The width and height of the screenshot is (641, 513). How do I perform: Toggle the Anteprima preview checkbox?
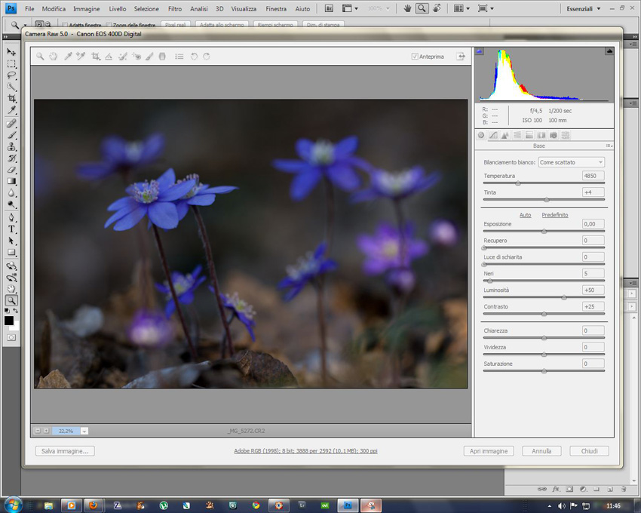pyautogui.click(x=415, y=57)
